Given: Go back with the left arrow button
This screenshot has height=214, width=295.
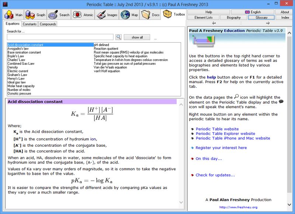Looking at the screenshot, I should coord(214,23).
